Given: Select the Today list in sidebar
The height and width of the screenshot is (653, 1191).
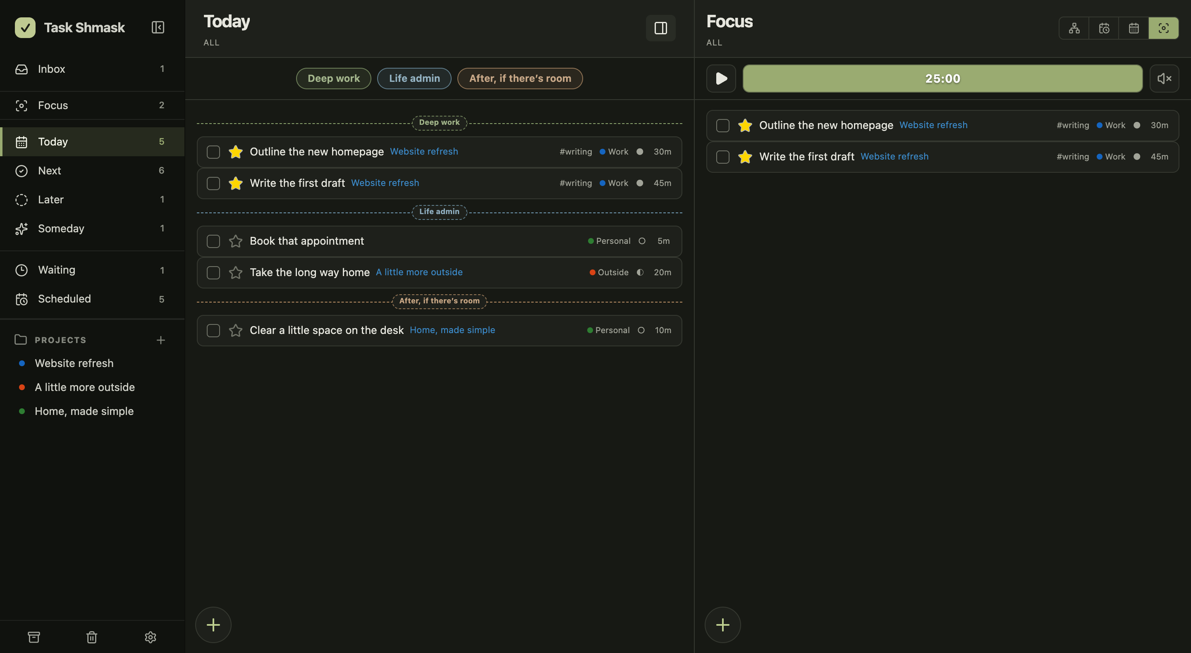Looking at the screenshot, I should (x=93, y=141).
